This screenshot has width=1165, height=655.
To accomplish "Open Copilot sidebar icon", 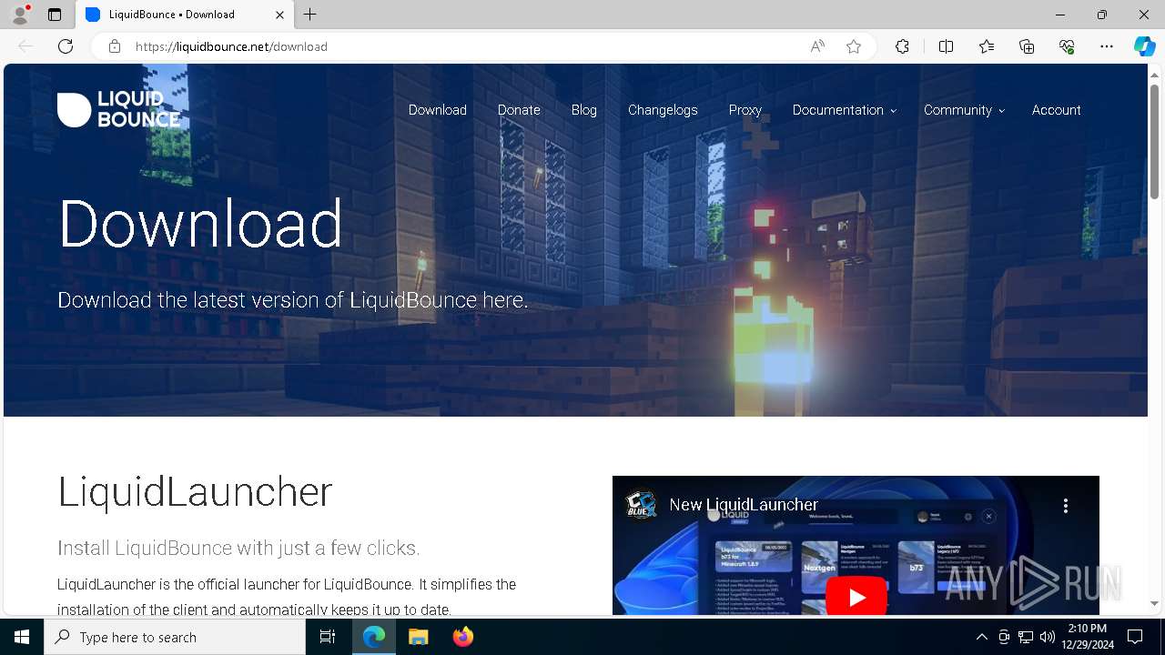I will point(1144,46).
